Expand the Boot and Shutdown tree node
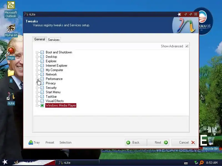The image size is (222, 166). coord(37,52)
